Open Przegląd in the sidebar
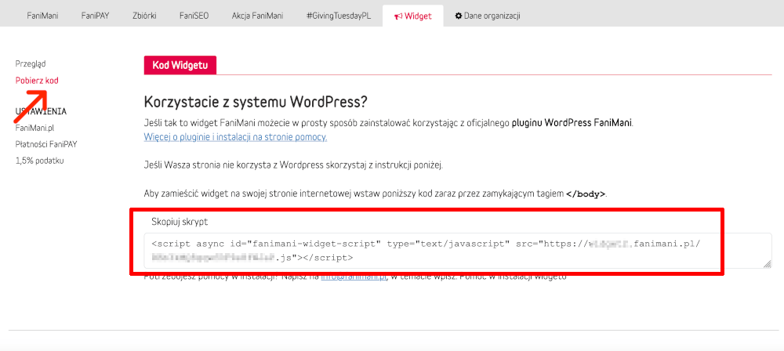784x351 pixels. pos(31,64)
